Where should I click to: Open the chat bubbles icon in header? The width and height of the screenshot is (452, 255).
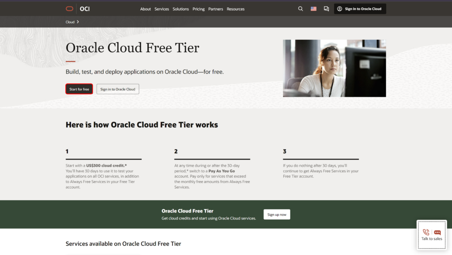click(326, 9)
